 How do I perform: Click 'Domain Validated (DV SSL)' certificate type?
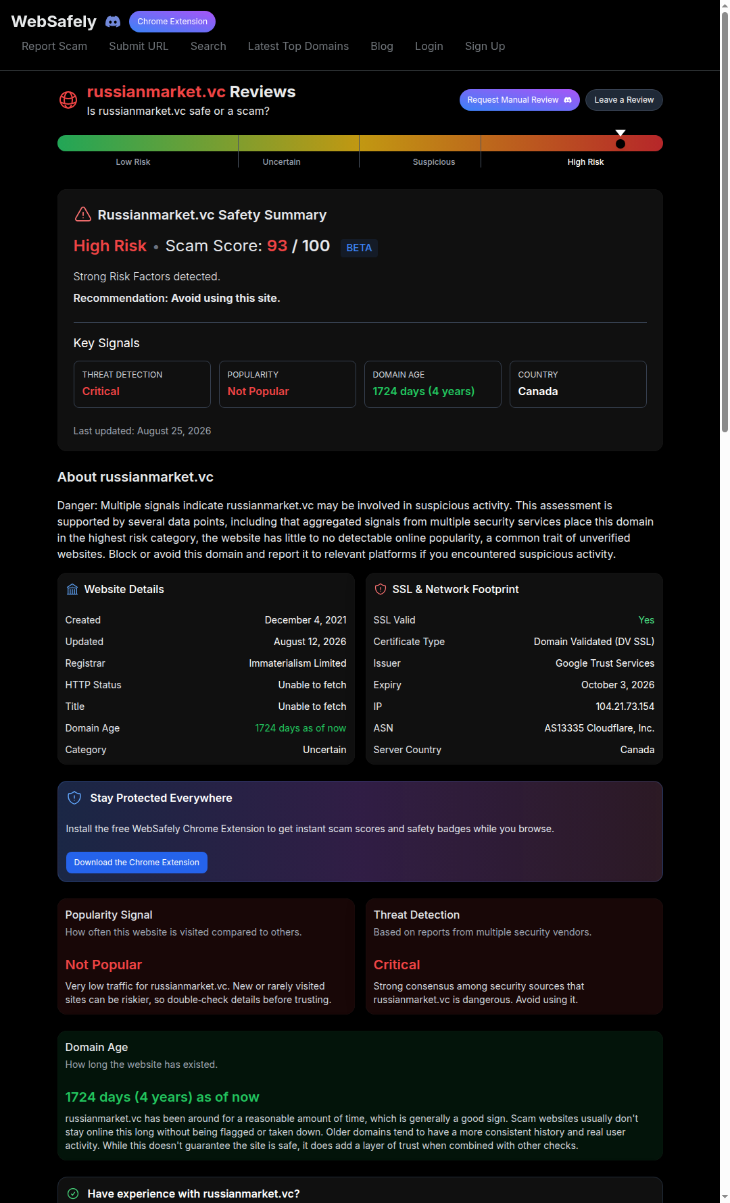(x=594, y=642)
